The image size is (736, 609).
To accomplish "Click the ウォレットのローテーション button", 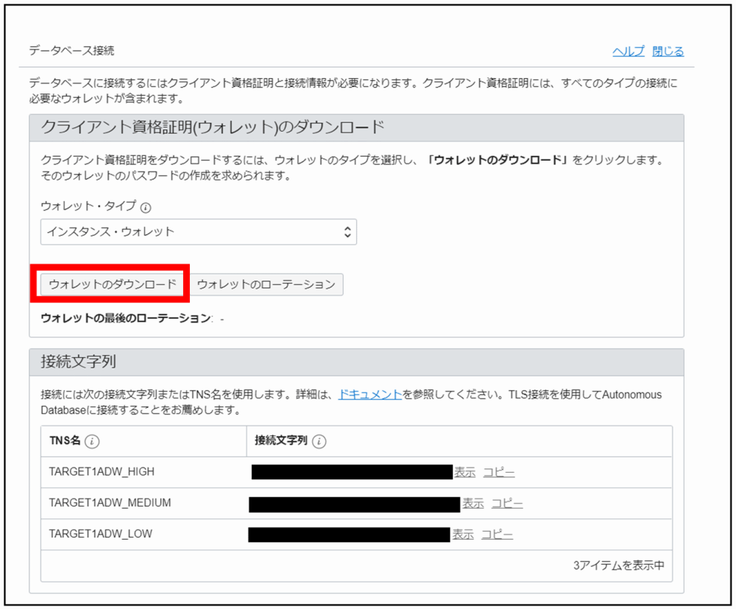I will click(266, 284).
